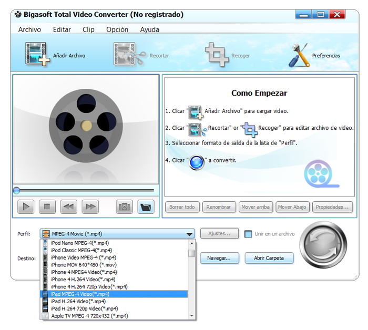368x330 pixels.
Task: Click the Ajustes... button
Action: [219, 234]
